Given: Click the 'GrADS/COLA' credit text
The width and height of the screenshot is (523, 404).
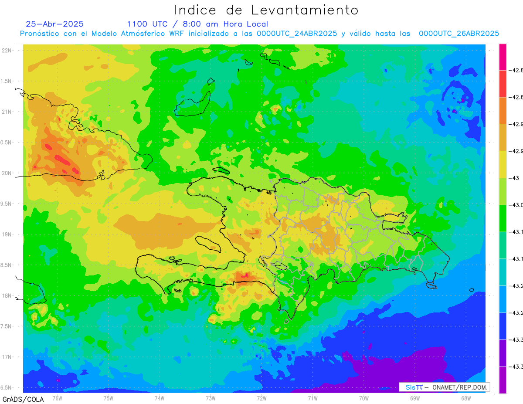Looking at the screenshot, I should click(x=23, y=399).
